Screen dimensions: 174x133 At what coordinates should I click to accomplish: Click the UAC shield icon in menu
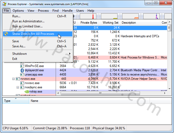click(6, 34)
